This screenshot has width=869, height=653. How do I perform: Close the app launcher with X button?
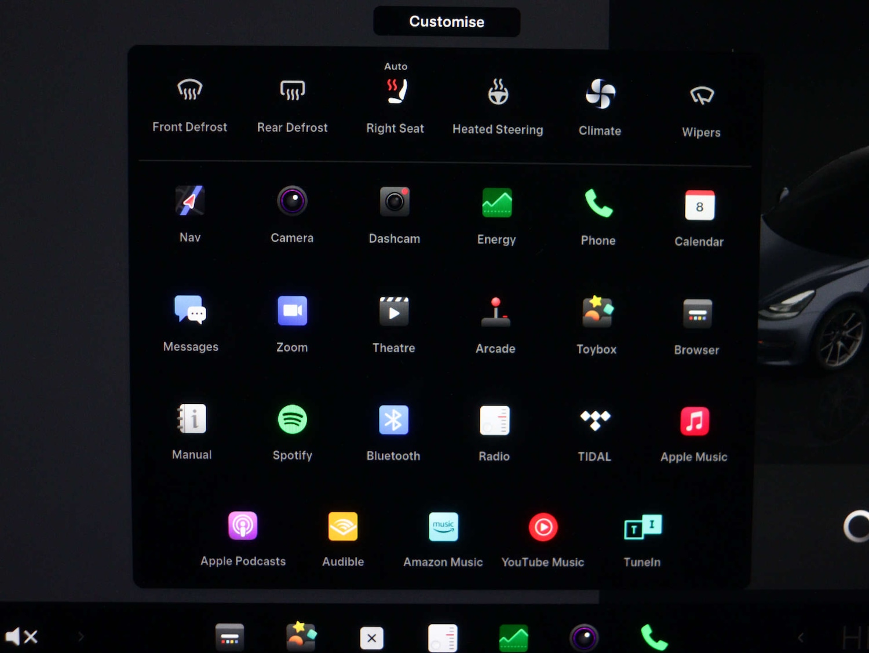click(x=371, y=638)
